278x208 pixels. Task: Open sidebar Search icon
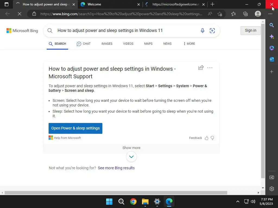click(271, 25)
